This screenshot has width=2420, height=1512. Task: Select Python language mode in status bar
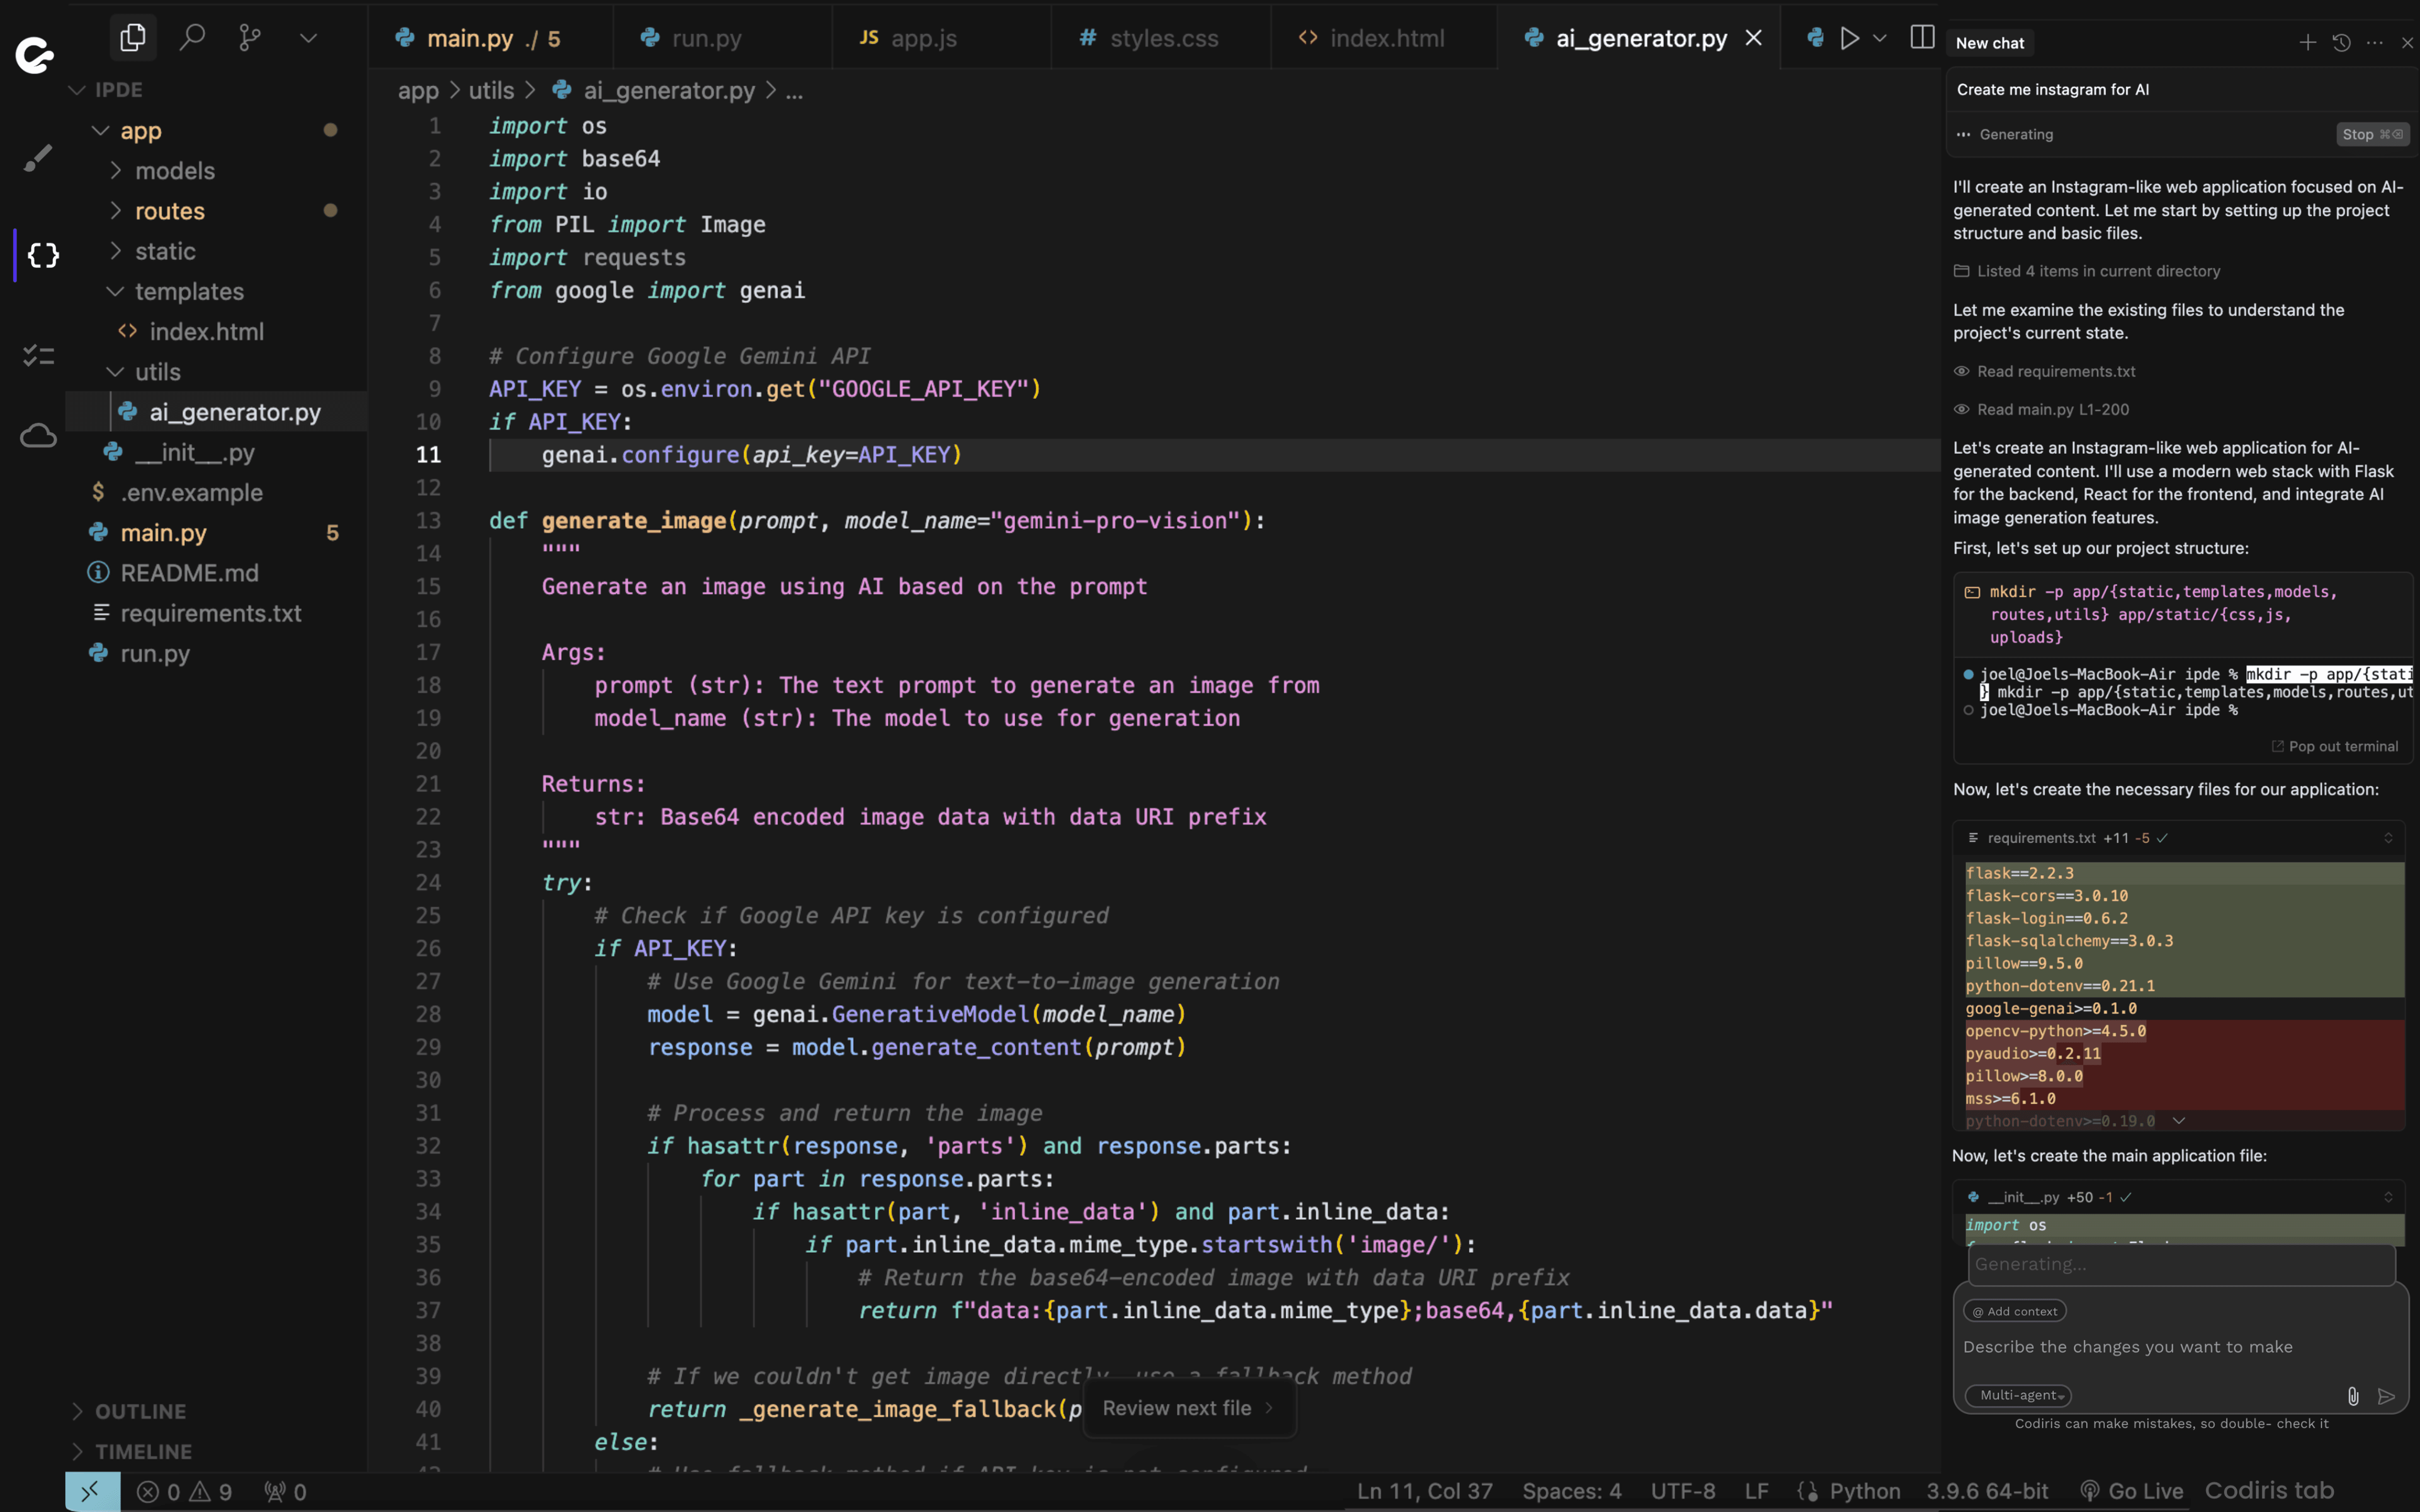point(1864,1491)
